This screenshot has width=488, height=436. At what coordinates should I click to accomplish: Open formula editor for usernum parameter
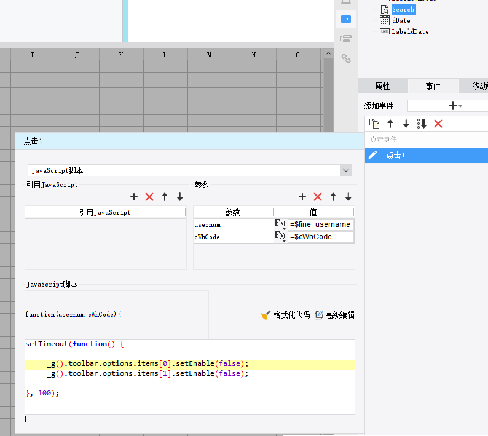[280, 224]
